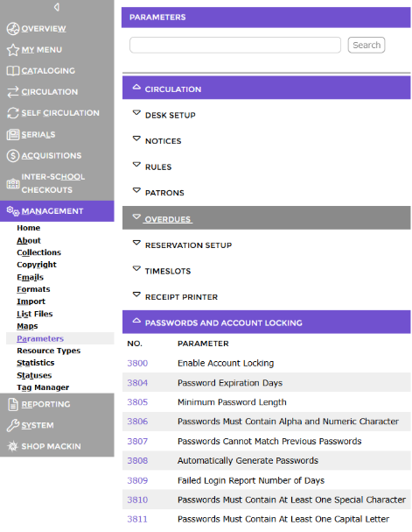Open the Serials menu

[38, 135]
